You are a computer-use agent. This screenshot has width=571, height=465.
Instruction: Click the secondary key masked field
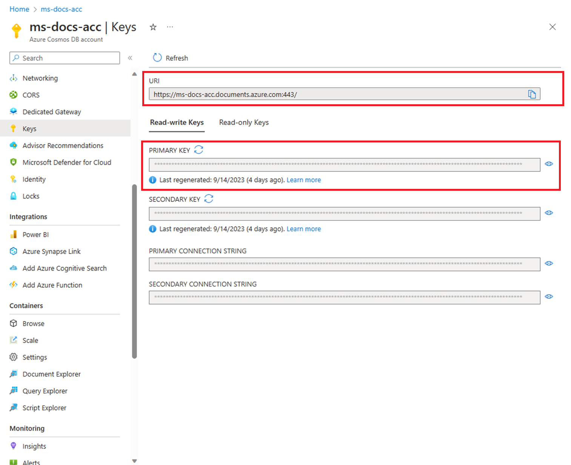tap(344, 213)
